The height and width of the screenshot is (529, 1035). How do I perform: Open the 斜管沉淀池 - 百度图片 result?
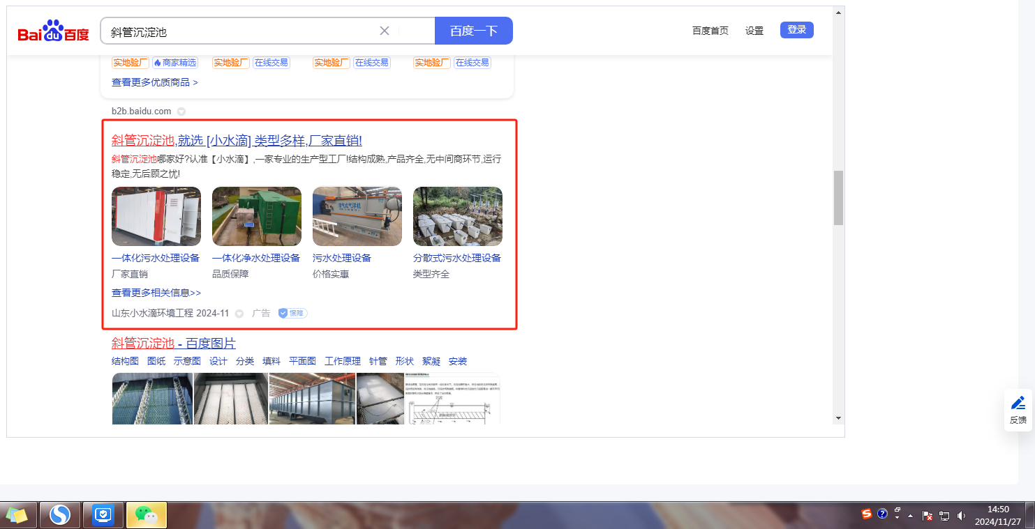(x=174, y=344)
